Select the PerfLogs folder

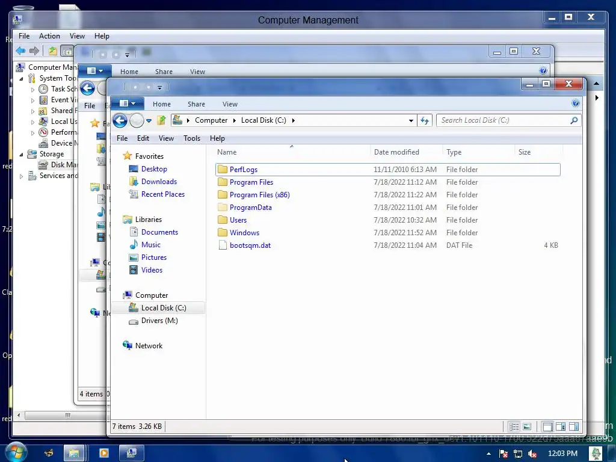[x=388, y=169]
